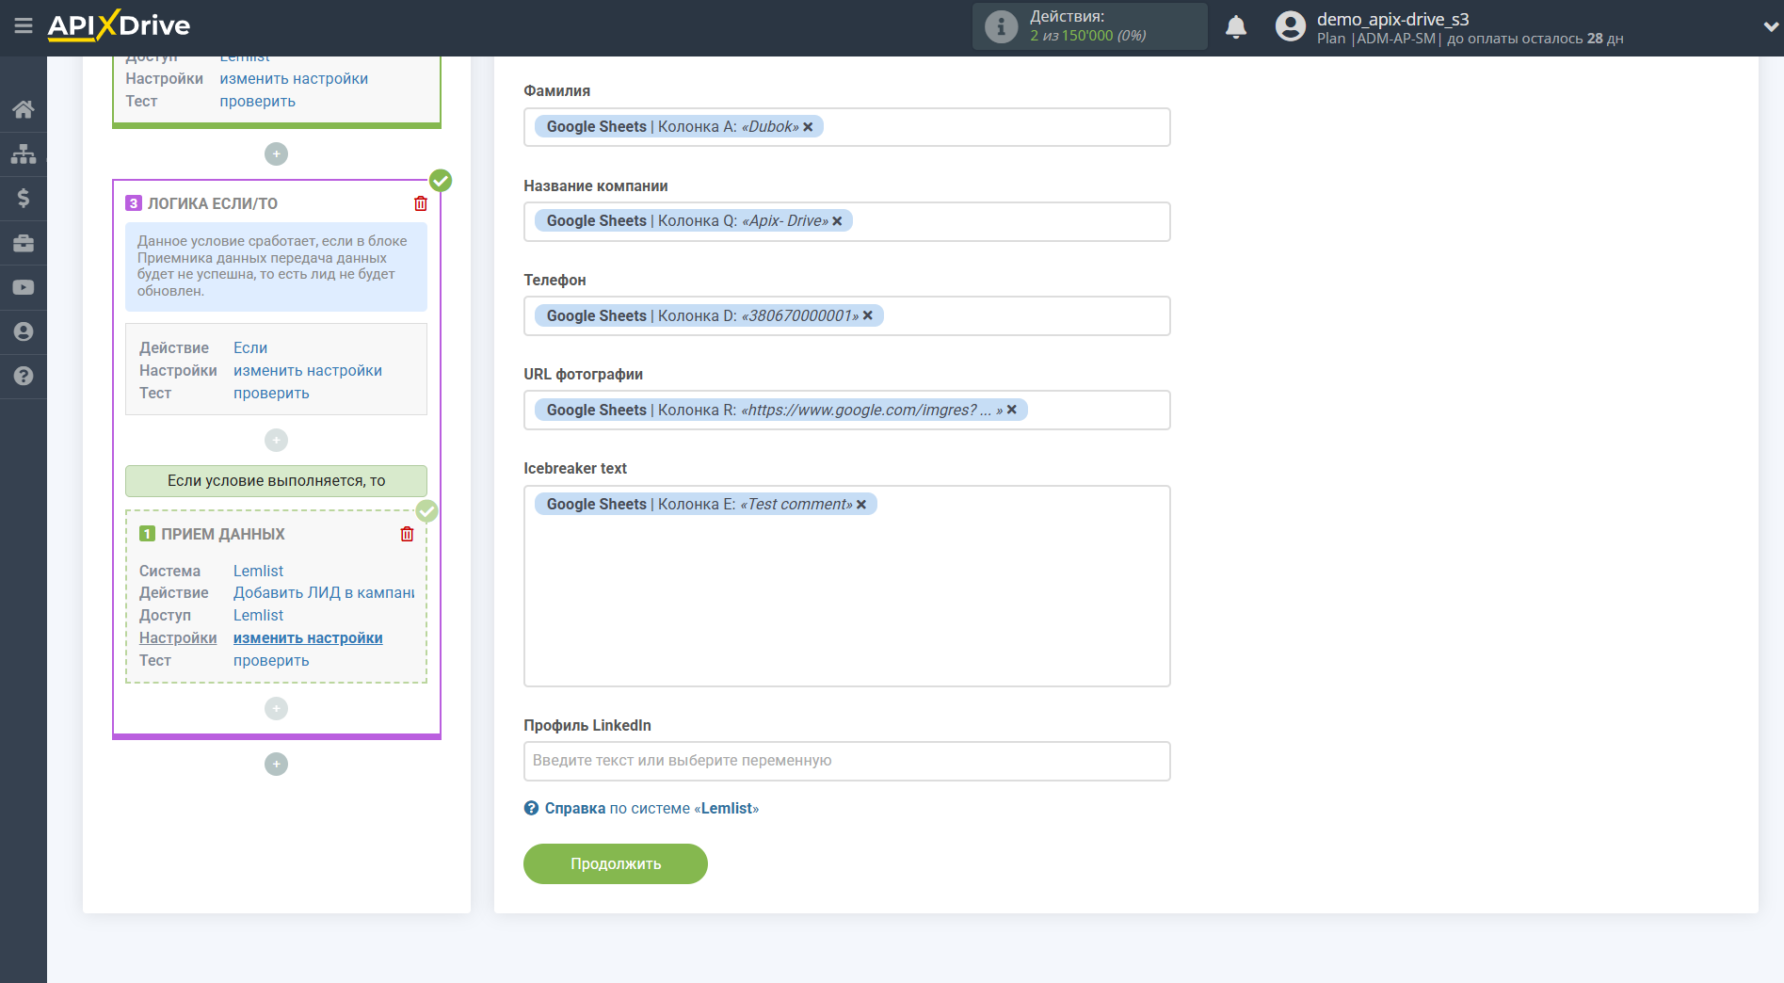Viewport: 1784px width, 983px height.
Task: Click Lemlist Доступ link in ПРИЕМ ДАННЫХ
Action: (x=258, y=616)
